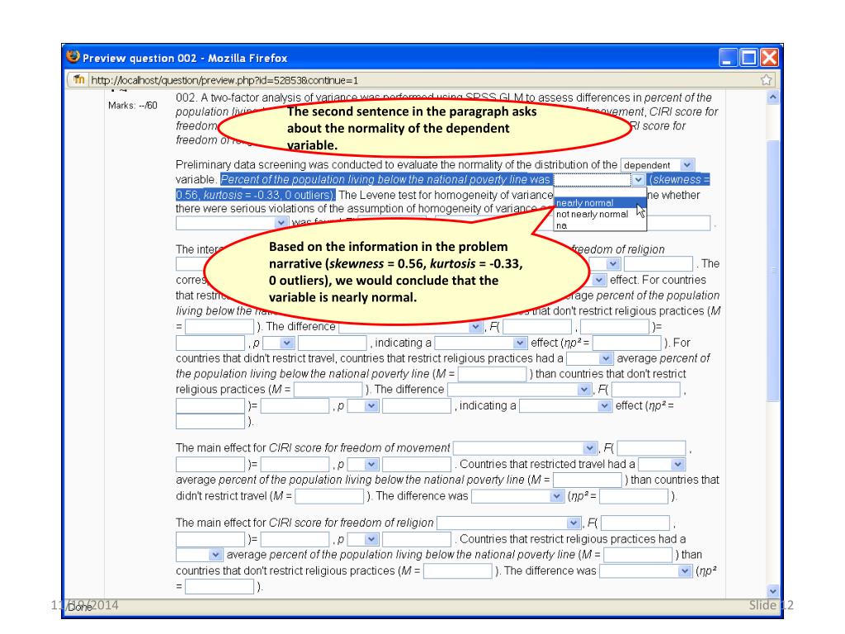Close the Preview question 002 window
Image resolution: width=845 pixels, height=634 pixels.
click(769, 57)
